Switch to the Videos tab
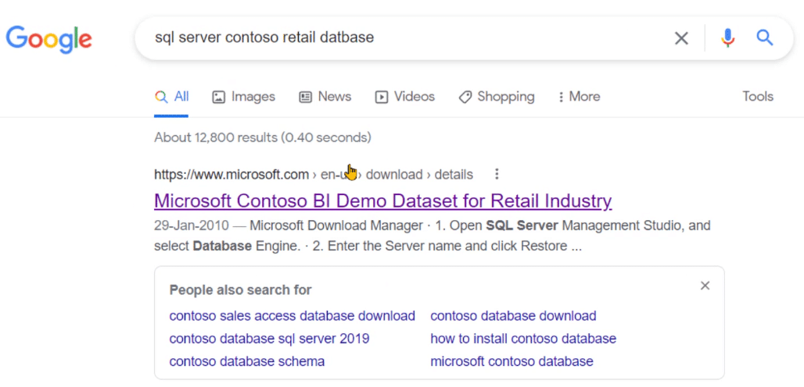The width and height of the screenshot is (804, 387). [x=404, y=97]
